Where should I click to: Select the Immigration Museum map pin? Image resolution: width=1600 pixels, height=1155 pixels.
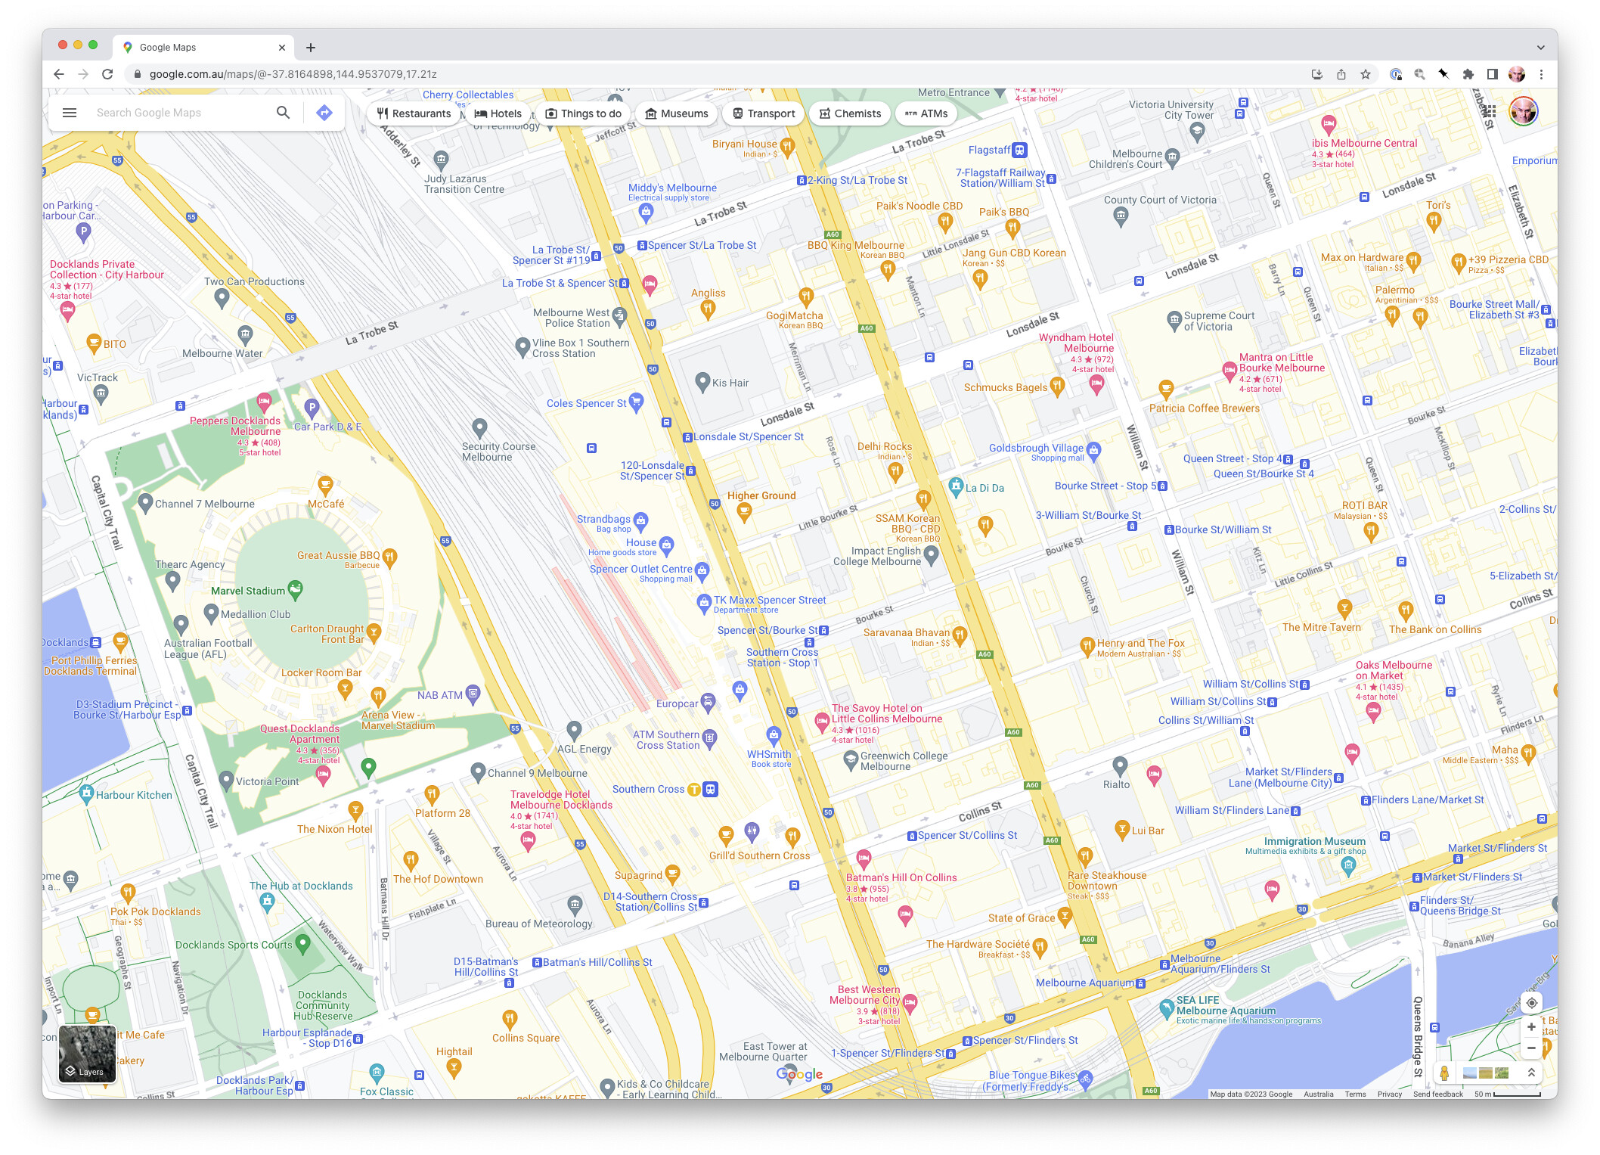pos(1347,867)
